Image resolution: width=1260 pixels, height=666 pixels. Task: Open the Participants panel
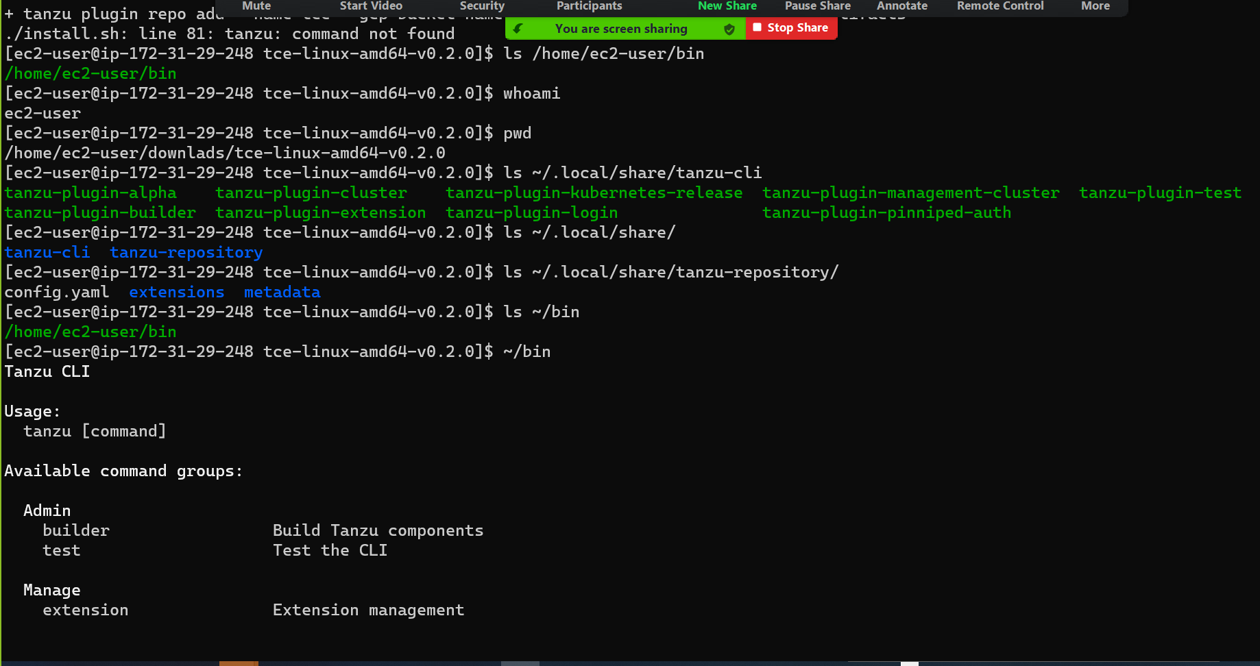coord(589,6)
